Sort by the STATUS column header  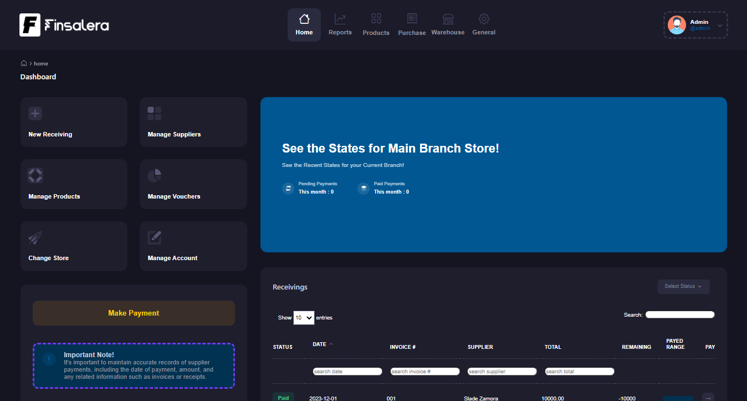coord(283,347)
